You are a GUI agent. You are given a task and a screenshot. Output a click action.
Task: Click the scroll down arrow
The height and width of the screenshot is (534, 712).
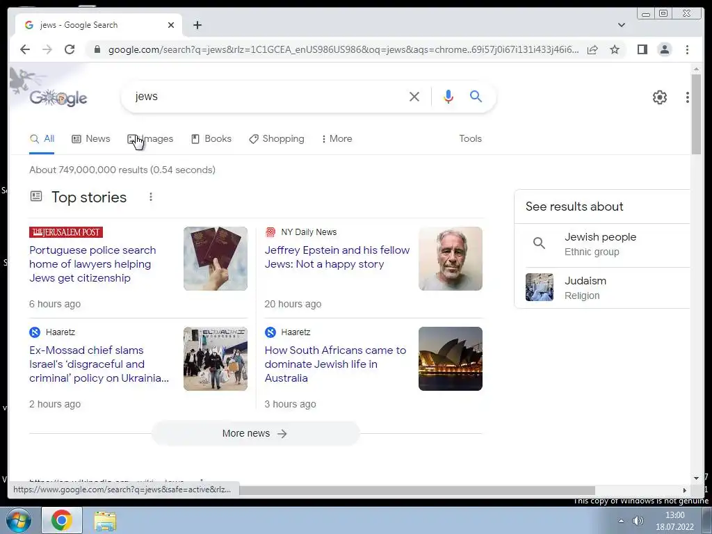[696, 478]
